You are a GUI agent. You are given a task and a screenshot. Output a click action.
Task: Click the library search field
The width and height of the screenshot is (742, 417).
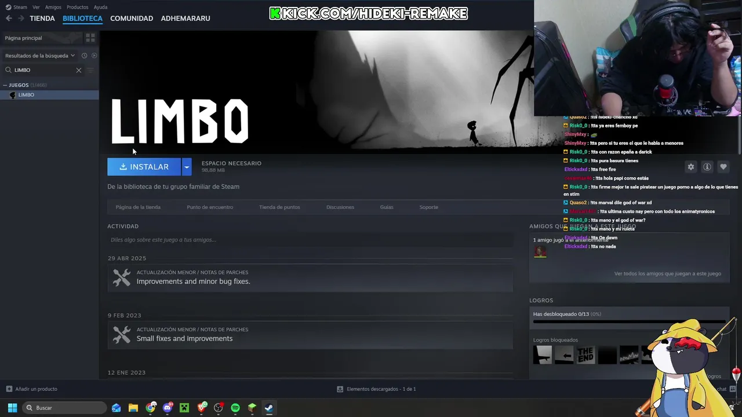(x=43, y=70)
